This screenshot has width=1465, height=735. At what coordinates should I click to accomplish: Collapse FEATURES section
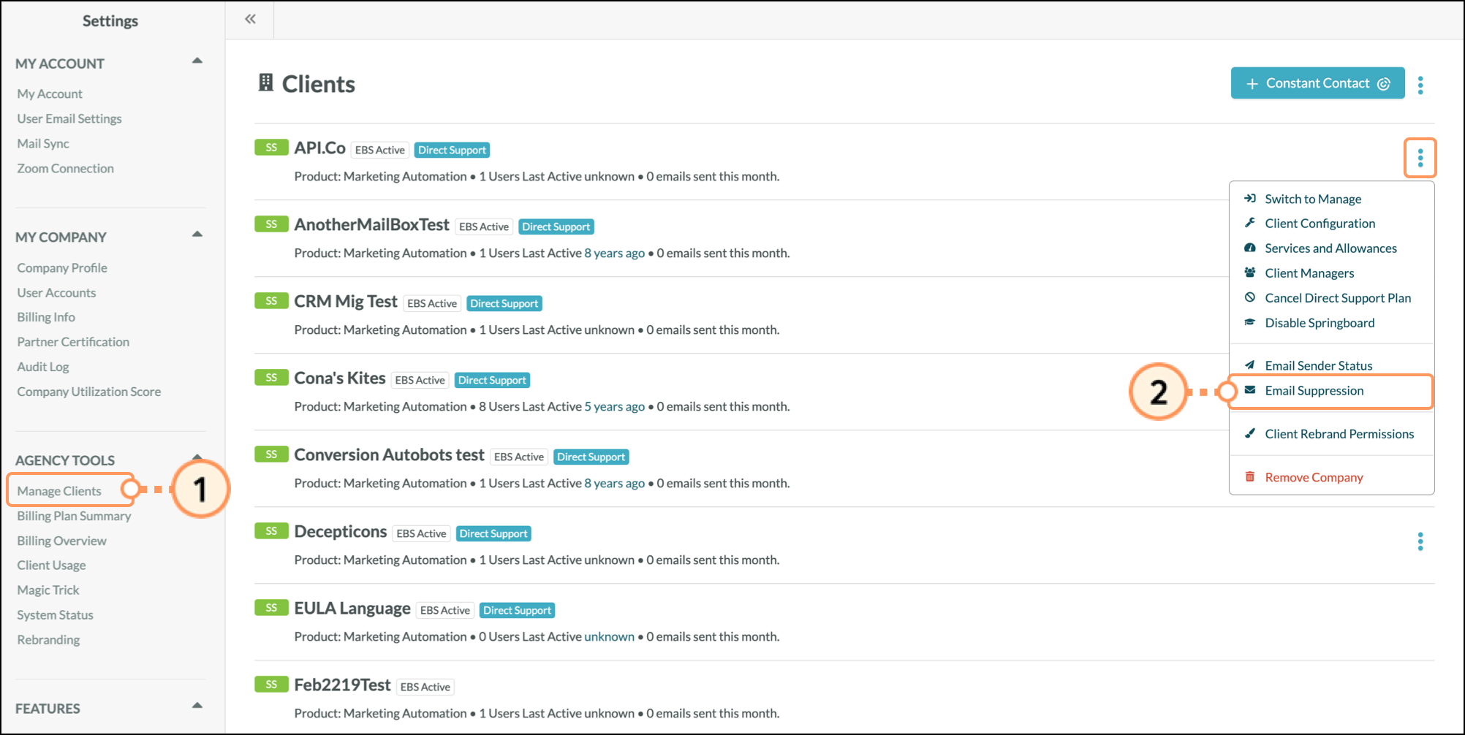coord(197,706)
